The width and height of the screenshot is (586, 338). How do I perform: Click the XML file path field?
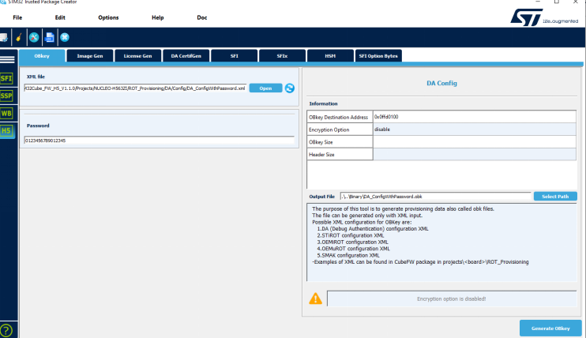coord(135,88)
